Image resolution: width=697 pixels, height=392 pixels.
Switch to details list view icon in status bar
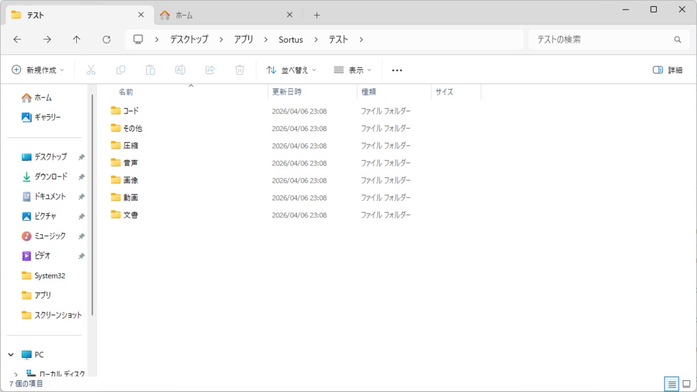(x=672, y=384)
